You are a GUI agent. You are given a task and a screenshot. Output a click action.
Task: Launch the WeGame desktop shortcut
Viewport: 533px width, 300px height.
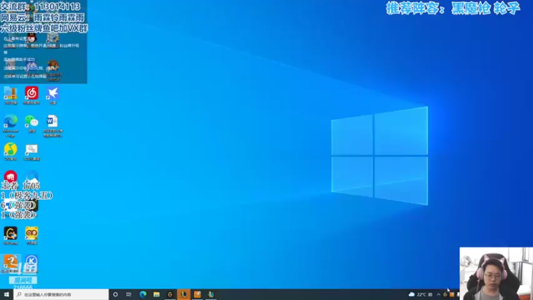pyautogui.click(x=11, y=234)
